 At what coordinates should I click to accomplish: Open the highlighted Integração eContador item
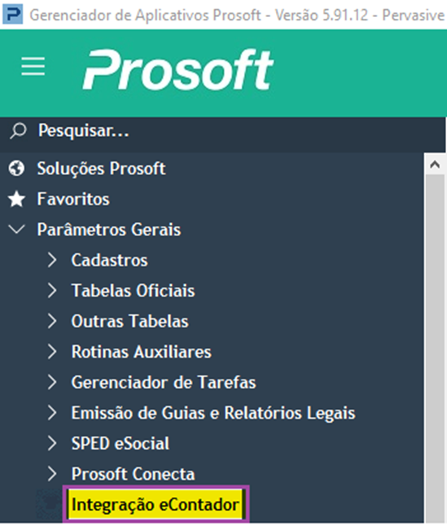click(156, 504)
